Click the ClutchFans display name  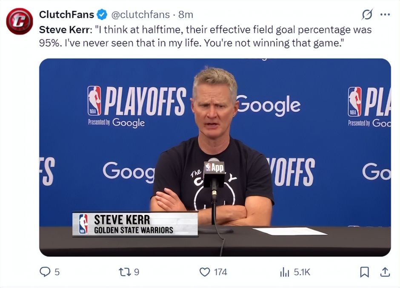click(x=66, y=14)
